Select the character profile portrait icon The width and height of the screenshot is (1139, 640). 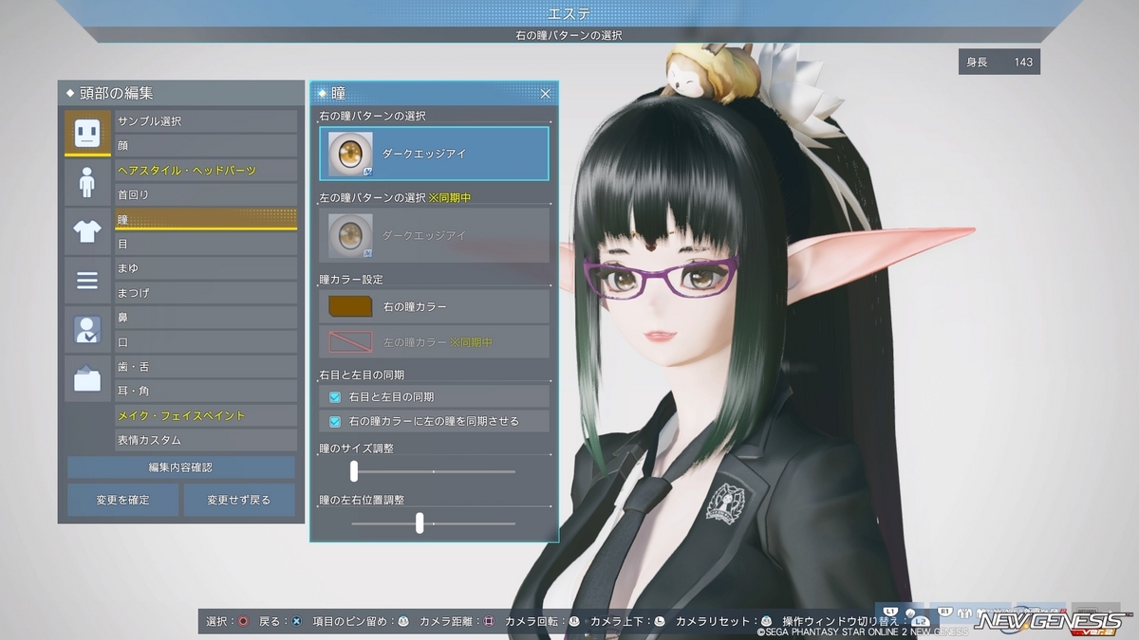[87, 329]
